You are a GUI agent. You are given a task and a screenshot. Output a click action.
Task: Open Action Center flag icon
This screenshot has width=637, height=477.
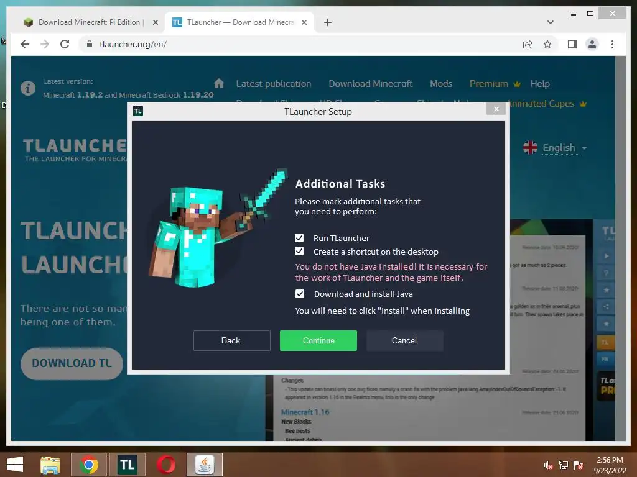(x=578, y=465)
